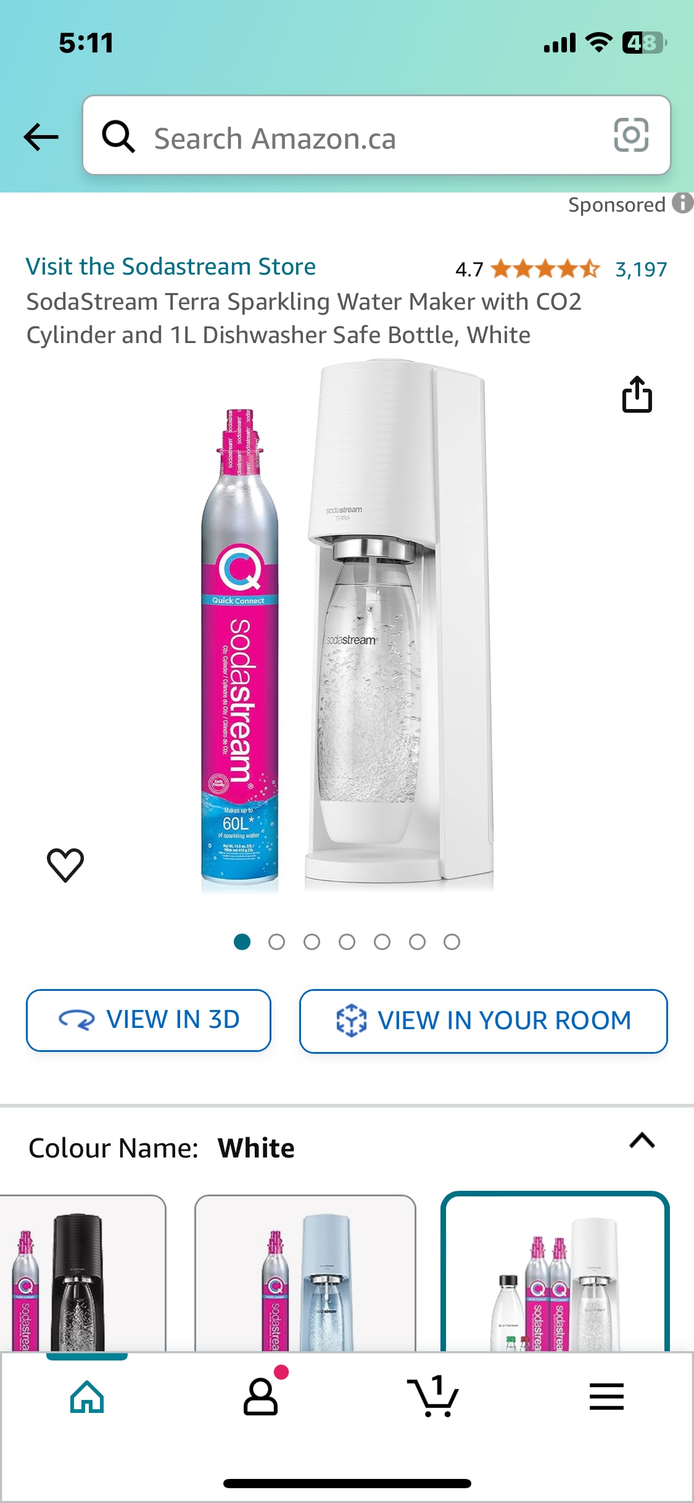
Task: Tap VIEW IN YOUR ROOM button
Action: click(484, 1021)
